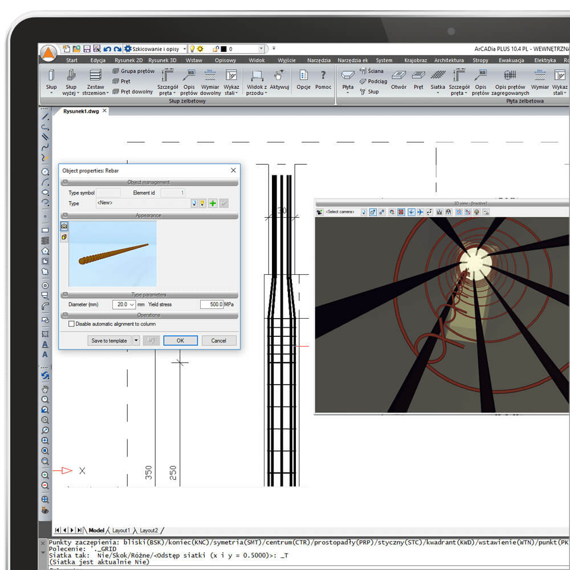Screen dimensions: 570x570
Task: Activate the pan hand tool in left toolbar
Action: (x=45, y=389)
